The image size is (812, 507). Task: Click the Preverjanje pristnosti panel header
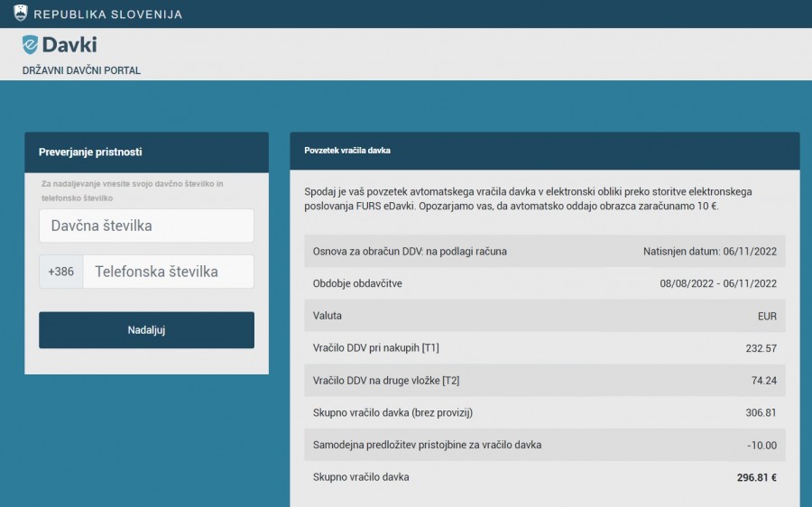pos(146,152)
